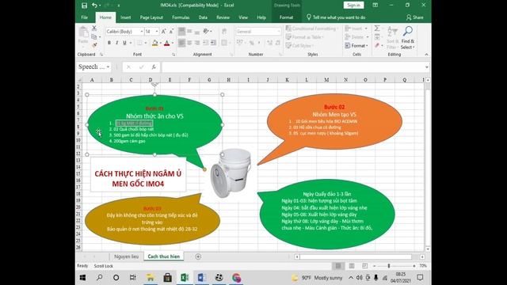Increase the font size

[x=164, y=32]
